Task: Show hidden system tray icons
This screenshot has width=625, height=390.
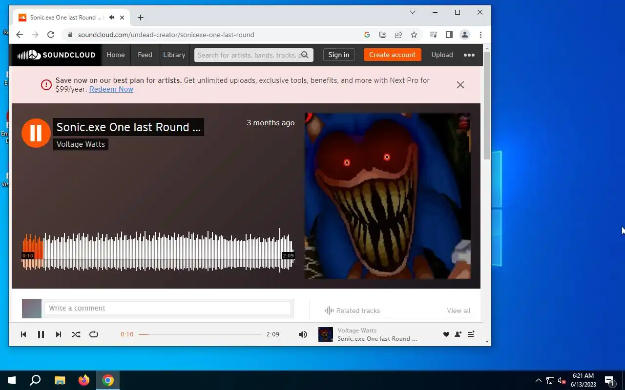Action: click(x=539, y=380)
